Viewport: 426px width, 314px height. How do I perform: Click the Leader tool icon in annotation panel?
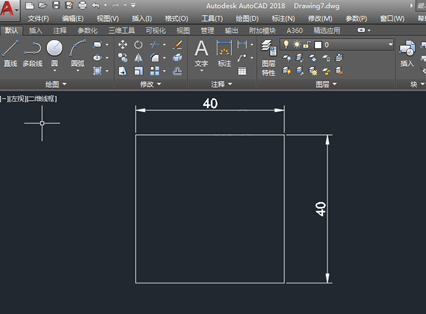tap(242, 58)
